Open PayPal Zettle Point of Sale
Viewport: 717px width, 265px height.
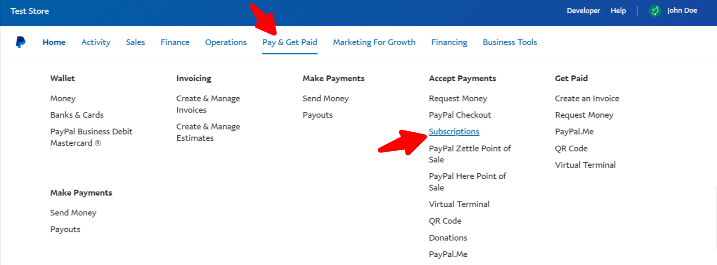(470, 154)
